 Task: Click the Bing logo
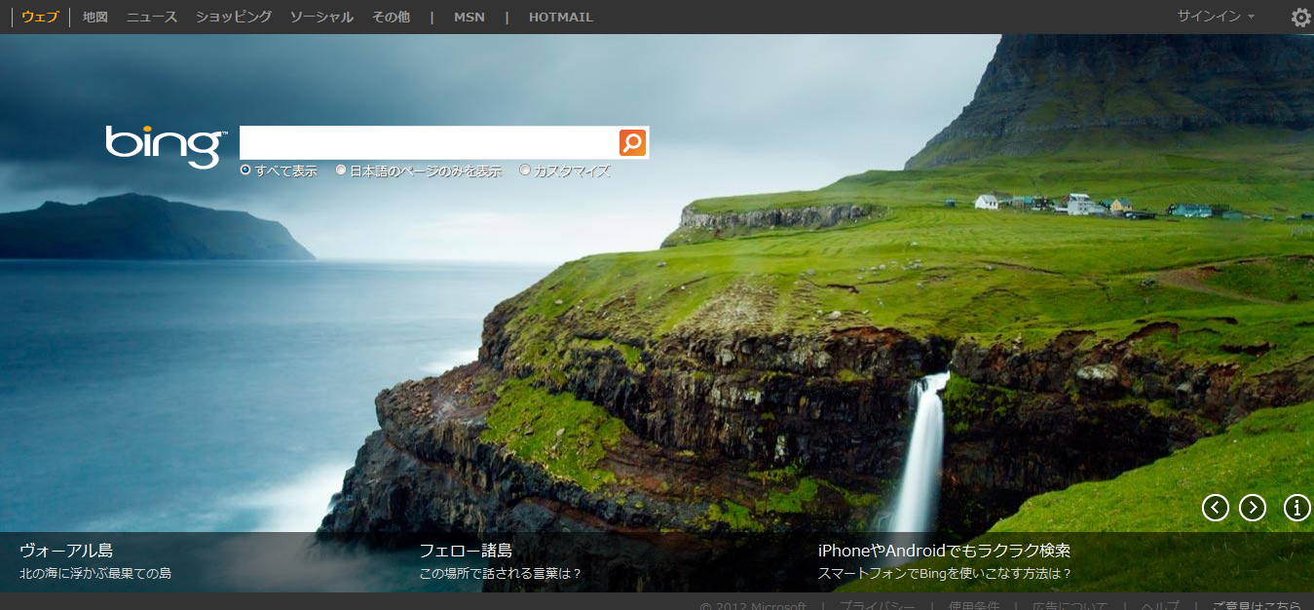(166, 145)
